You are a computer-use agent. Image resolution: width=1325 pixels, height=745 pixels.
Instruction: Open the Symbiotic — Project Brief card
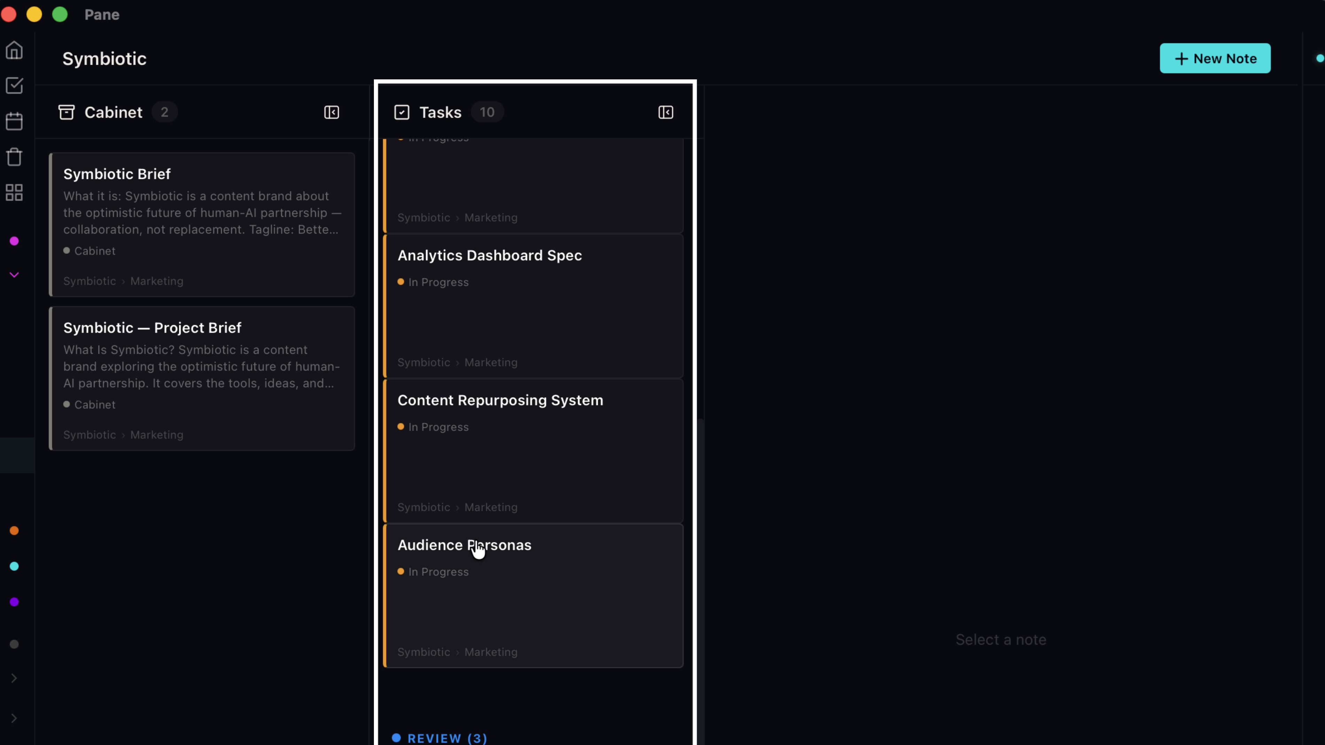tap(202, 378)
